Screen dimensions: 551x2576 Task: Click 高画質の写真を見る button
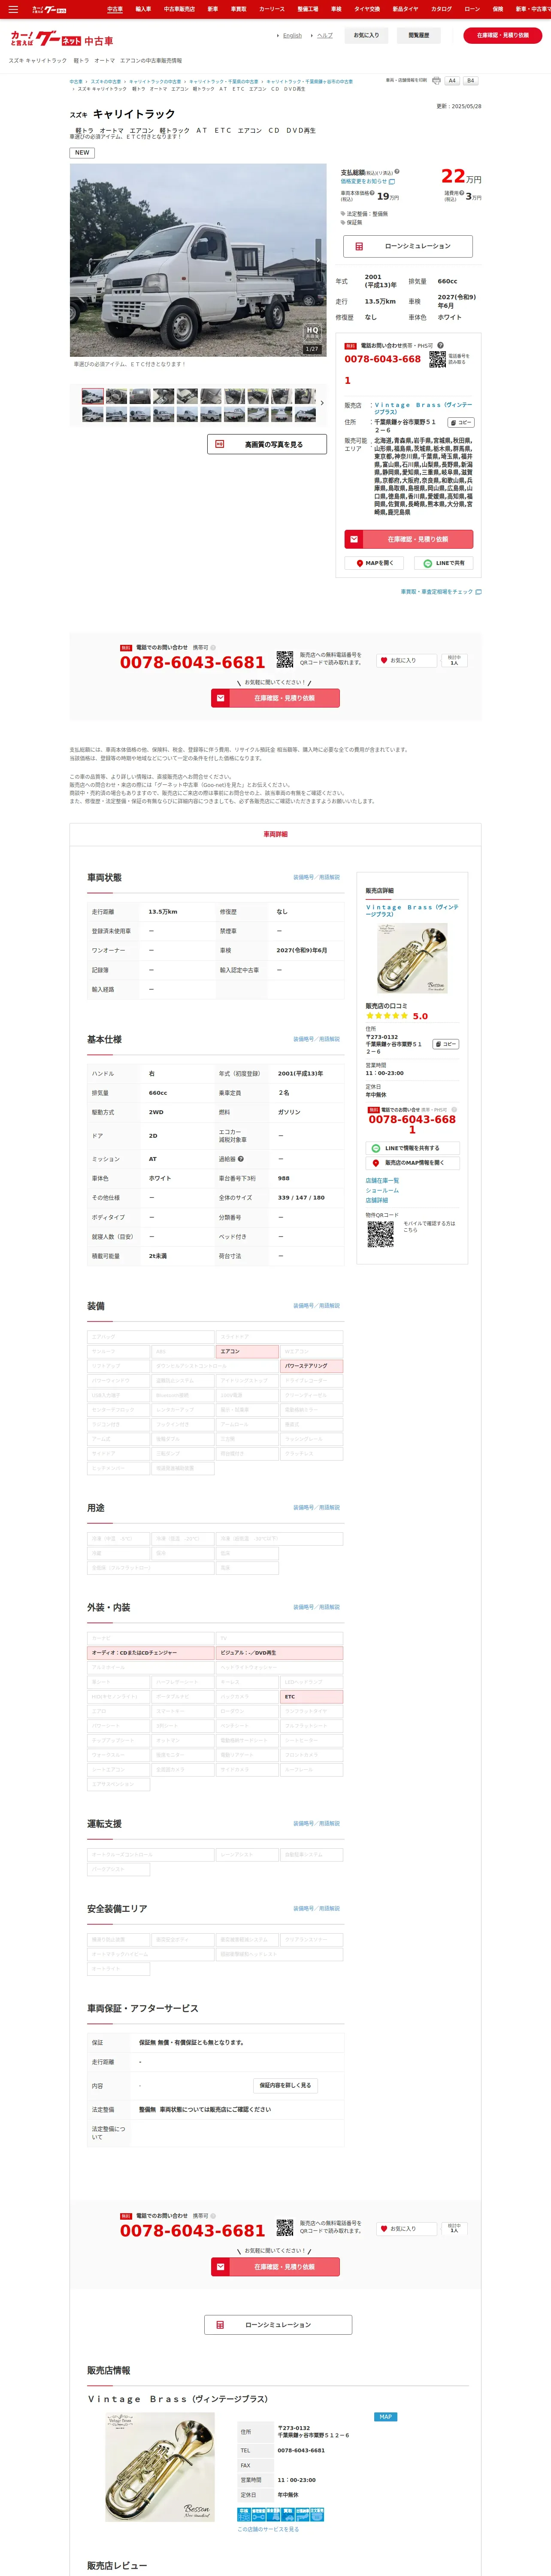pyautogui.click(x=267, y=444)
